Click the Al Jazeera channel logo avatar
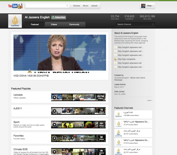Screen dimensions: 177x155 (15, 21)
